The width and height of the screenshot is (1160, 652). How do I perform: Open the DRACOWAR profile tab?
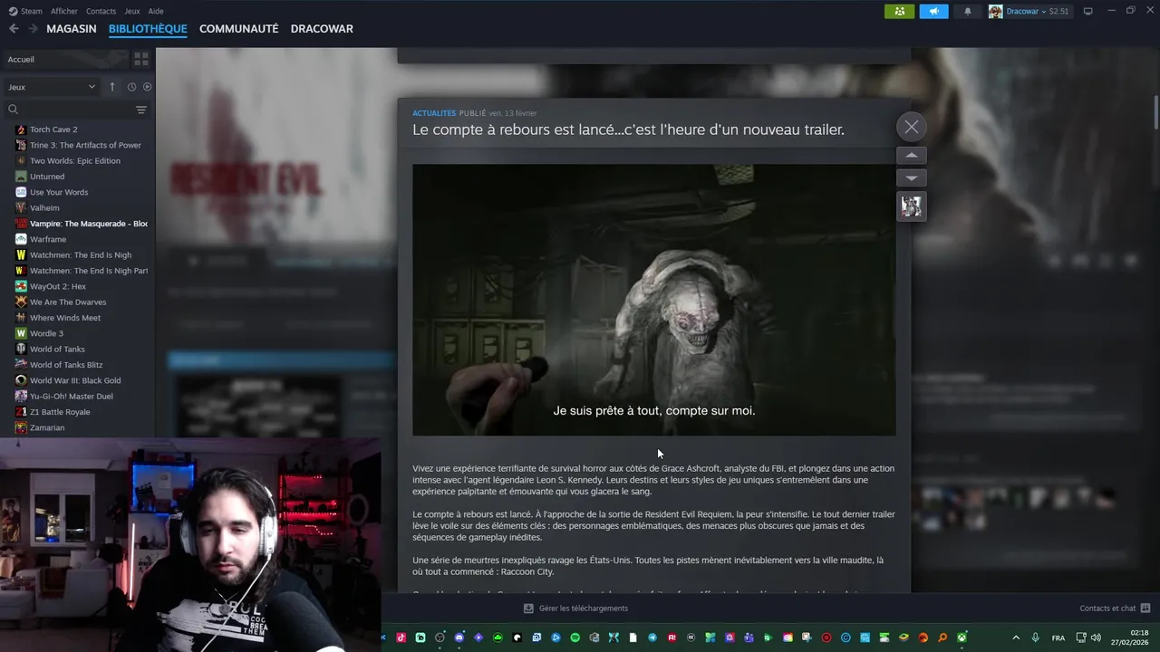point(322,29)
